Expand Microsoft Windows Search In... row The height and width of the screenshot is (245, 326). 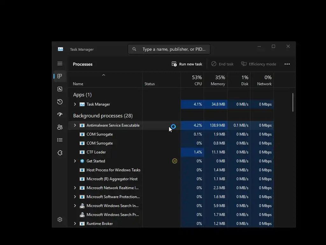(x=75, y=206)
